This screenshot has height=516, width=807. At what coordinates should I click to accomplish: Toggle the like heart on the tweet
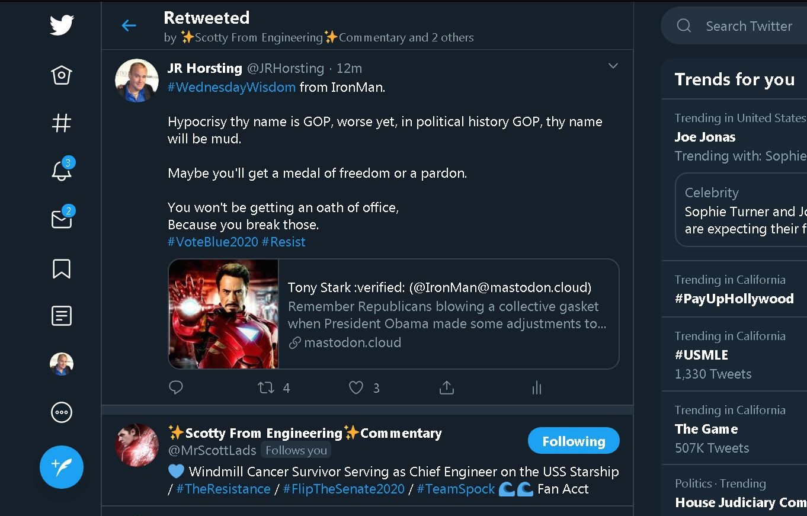(x=356, y=387)
